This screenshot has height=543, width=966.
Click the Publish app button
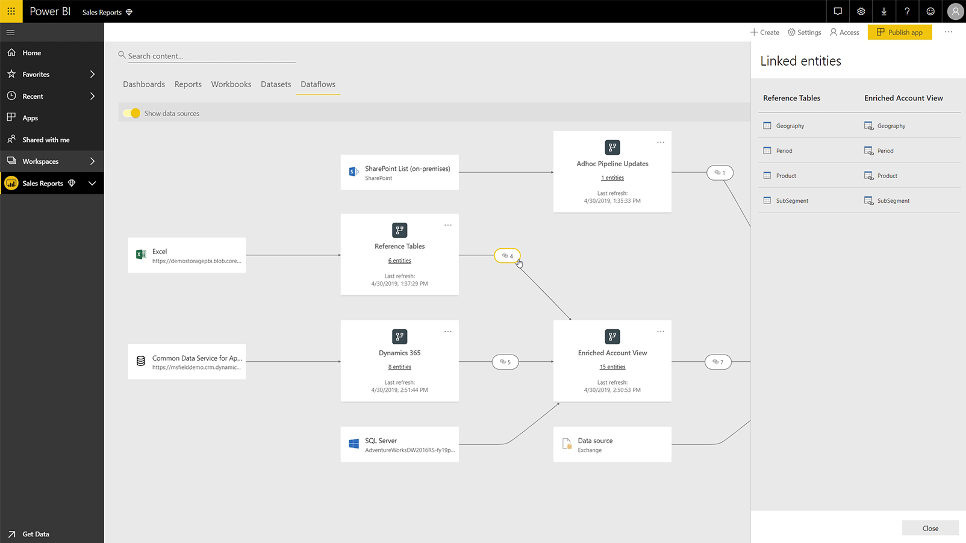pos(900,32)
